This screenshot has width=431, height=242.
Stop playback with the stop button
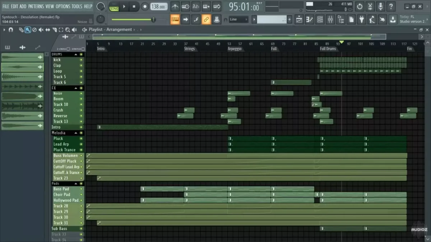pyautogui.click(x=134, y=6)
